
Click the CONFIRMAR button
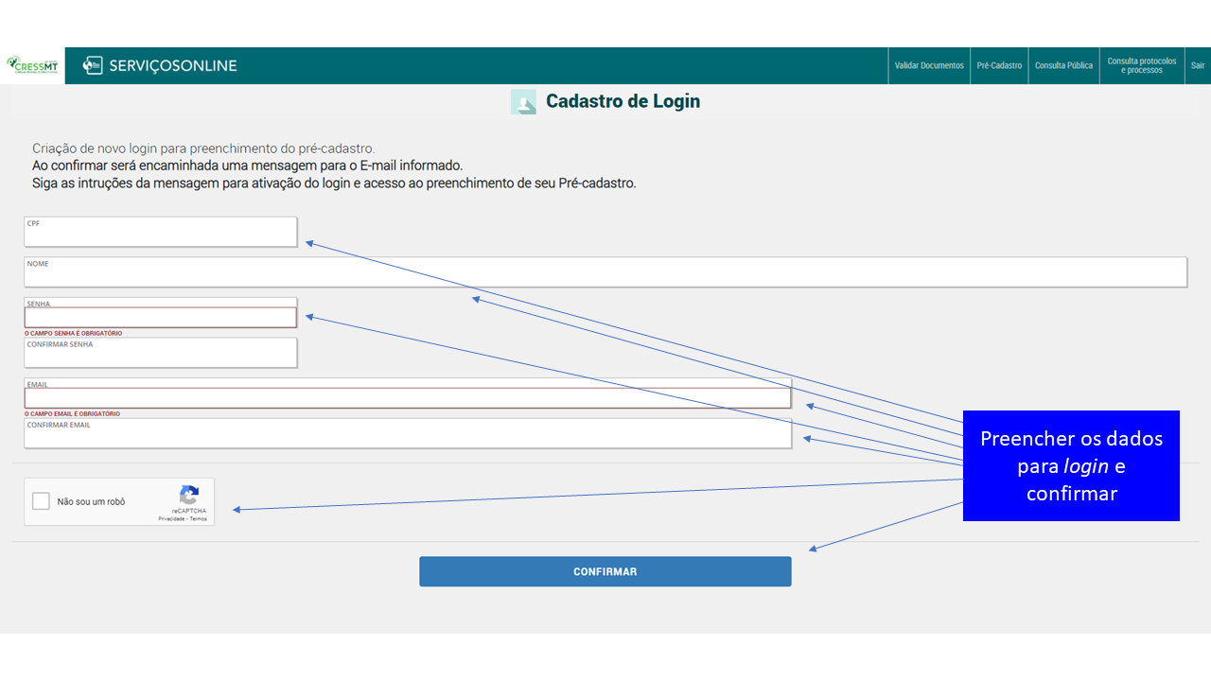coord(605,571)
